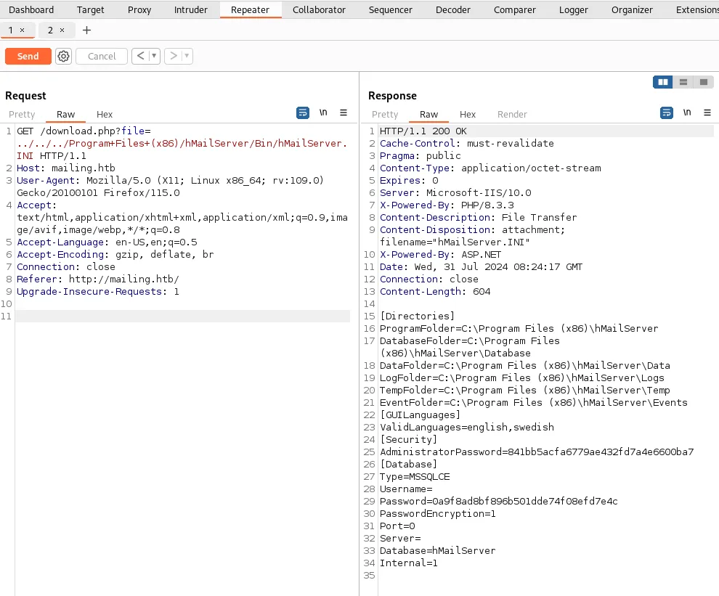Click the LogFolder path line

tap(522, 378)
